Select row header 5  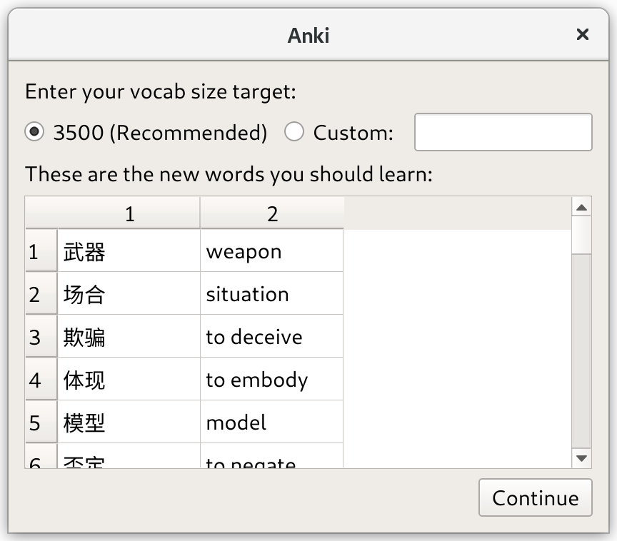tap(41, 422)
